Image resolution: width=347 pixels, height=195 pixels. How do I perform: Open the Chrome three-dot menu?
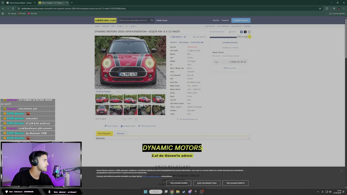(x=344, y=8)
